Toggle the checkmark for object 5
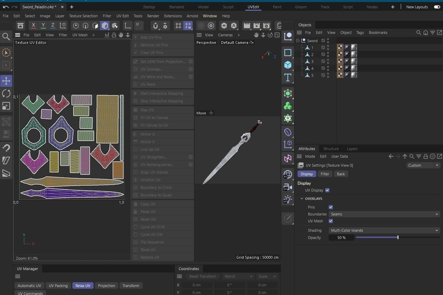The image size is (443, 295). (323, 75)
